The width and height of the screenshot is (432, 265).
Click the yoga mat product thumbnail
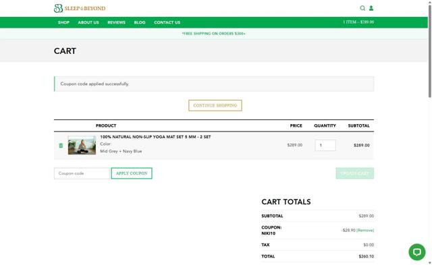[x=82, y=145]
